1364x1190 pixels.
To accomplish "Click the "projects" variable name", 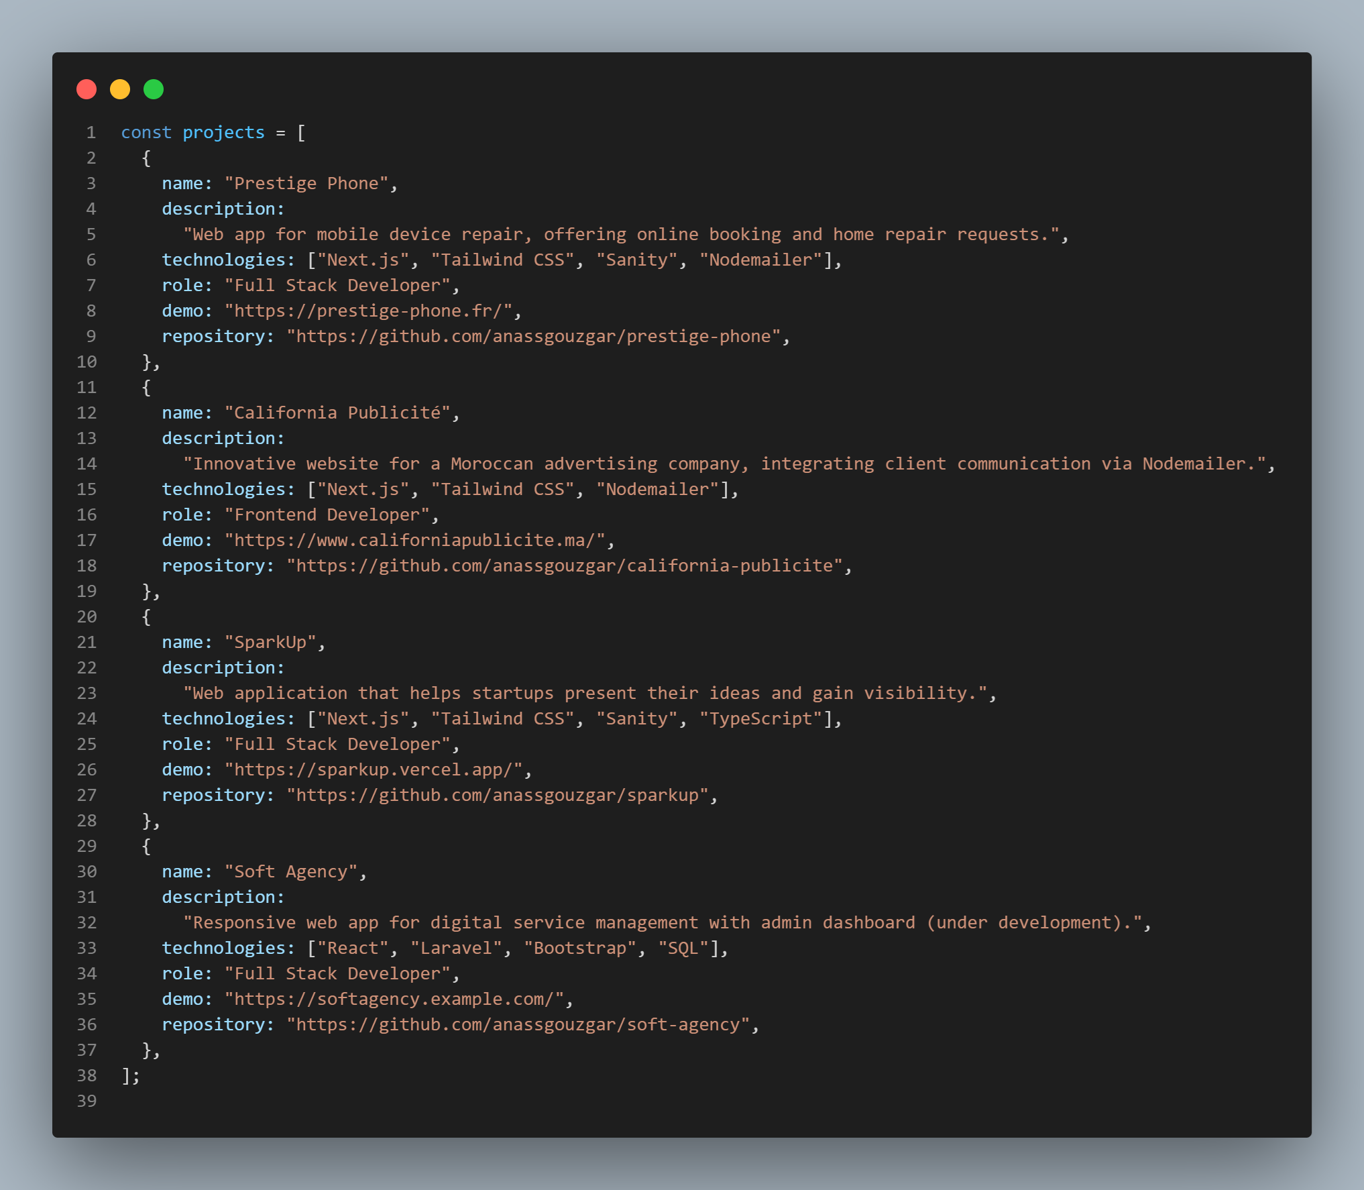I will coord(223,133).
